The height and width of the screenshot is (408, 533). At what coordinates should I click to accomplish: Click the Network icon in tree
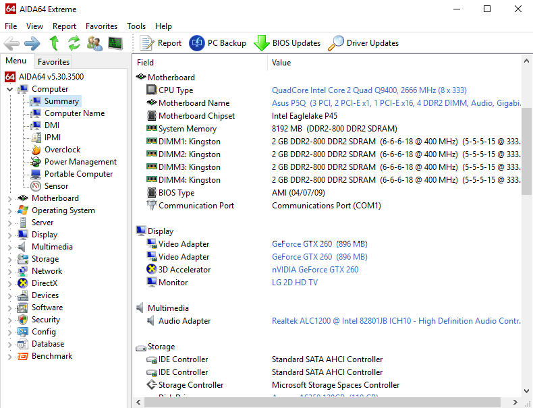click(23, 271)
